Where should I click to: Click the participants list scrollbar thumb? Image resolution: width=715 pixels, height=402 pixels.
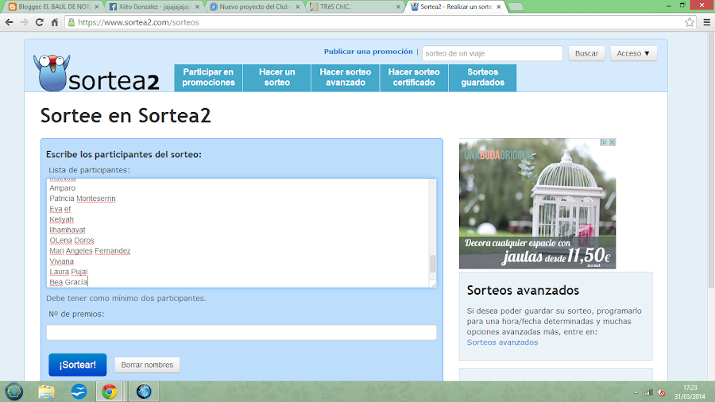[x=432, y=264]
